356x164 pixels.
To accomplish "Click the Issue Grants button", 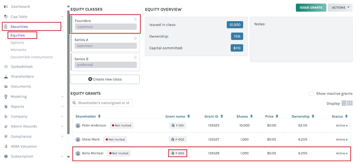I will 311,8.
